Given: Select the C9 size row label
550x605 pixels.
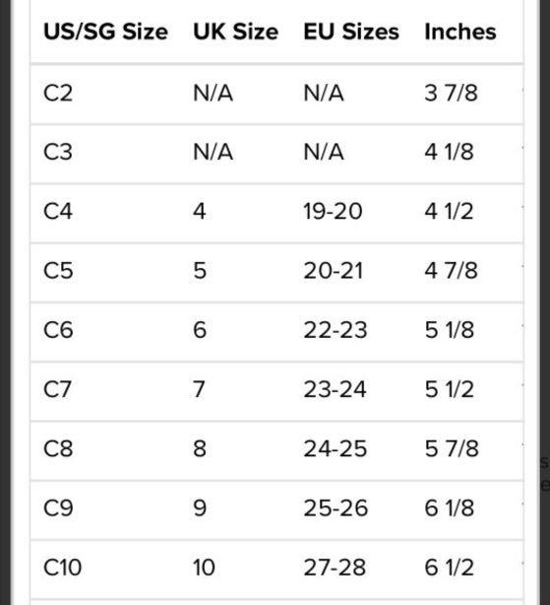Looking at the screenshot, I should pos(58,507).
